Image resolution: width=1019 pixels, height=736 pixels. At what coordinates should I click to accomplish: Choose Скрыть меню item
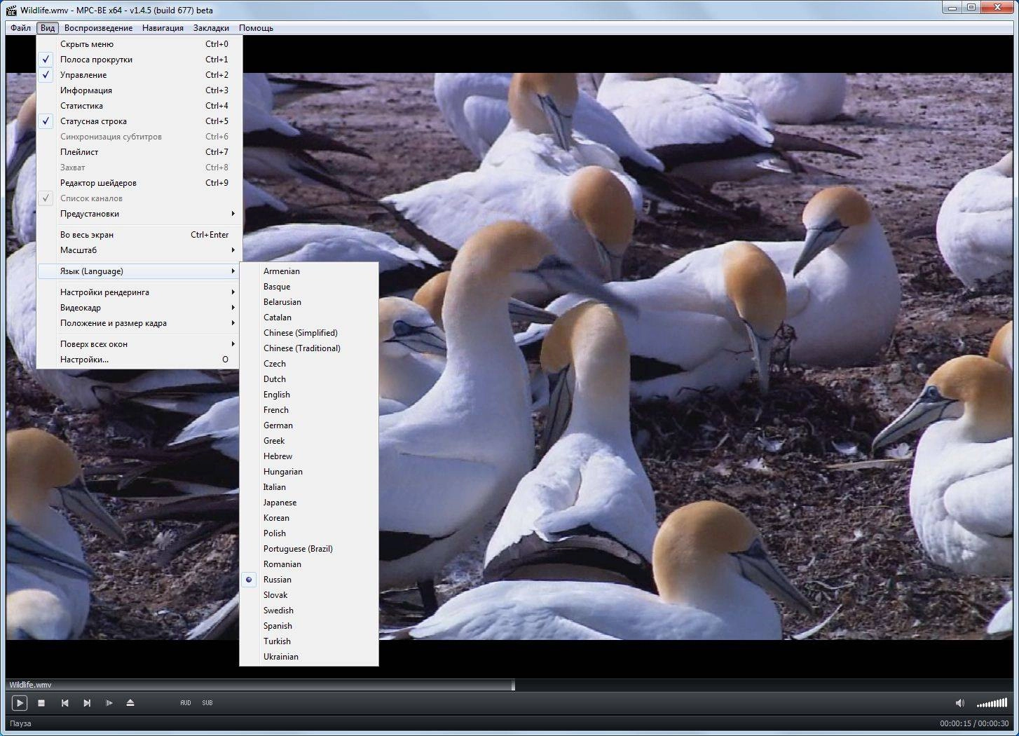point(139,44)
